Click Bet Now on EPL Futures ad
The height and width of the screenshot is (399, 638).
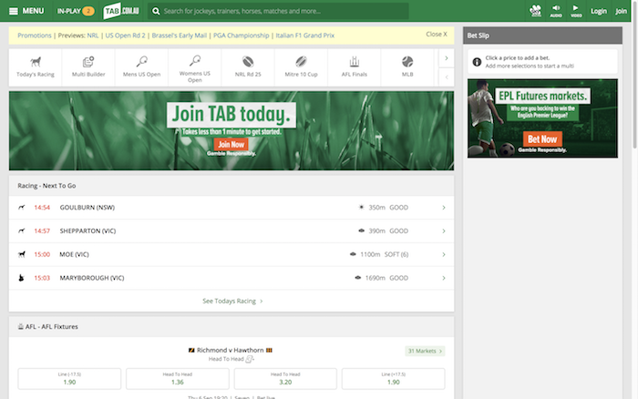click(542, 139)
